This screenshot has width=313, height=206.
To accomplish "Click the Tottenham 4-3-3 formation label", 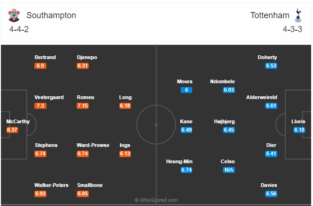I will (292, 29).
